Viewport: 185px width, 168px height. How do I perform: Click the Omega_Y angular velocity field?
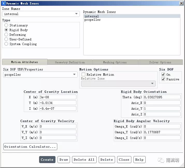point(162,132)
